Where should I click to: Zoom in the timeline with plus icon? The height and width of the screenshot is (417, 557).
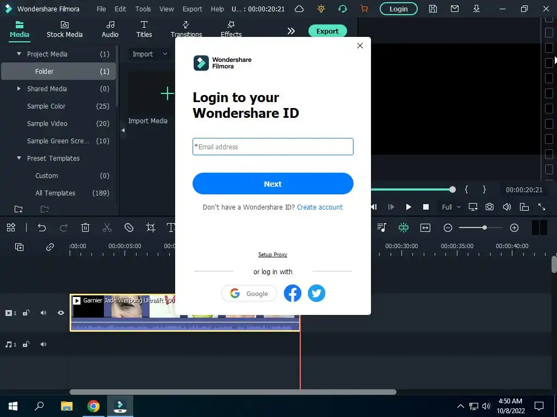tap(514, 228)
